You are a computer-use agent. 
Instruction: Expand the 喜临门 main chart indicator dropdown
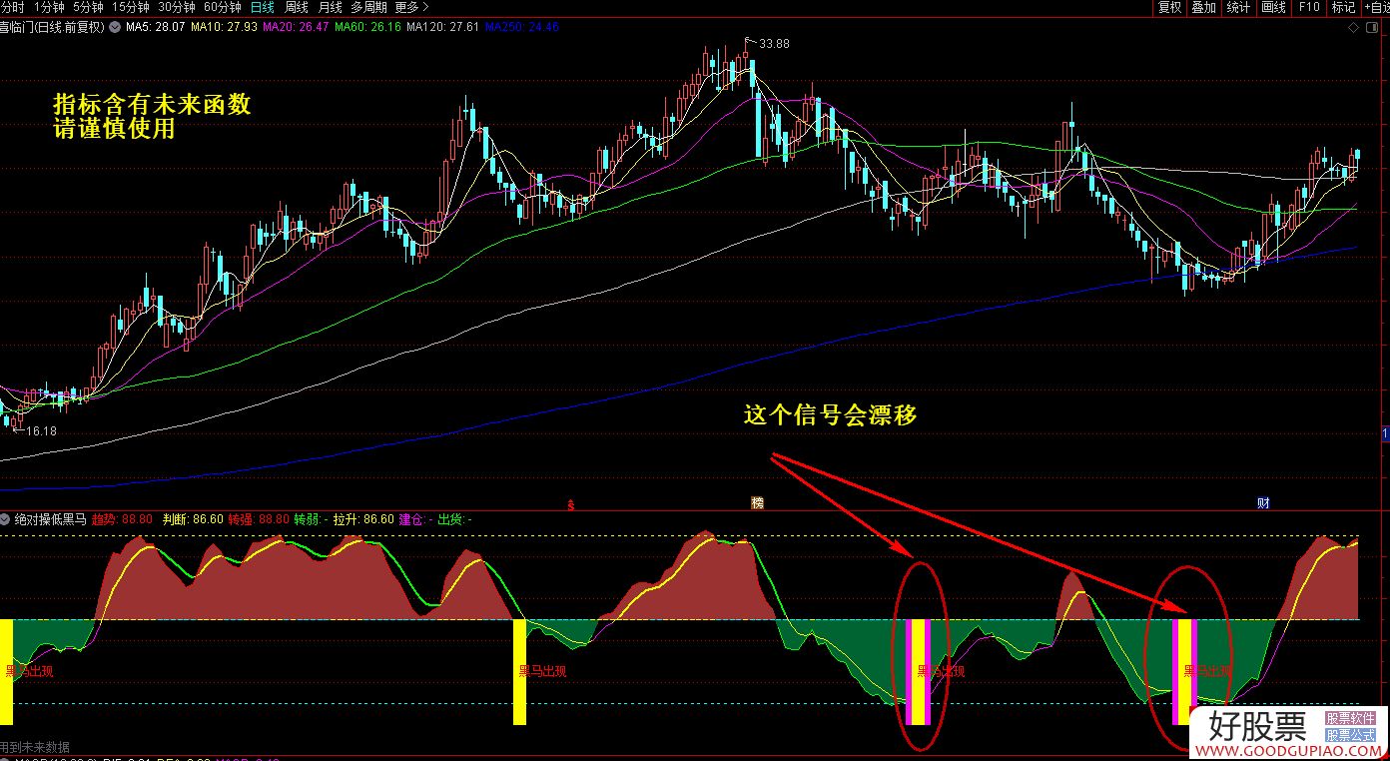click(x=115, y=27)
